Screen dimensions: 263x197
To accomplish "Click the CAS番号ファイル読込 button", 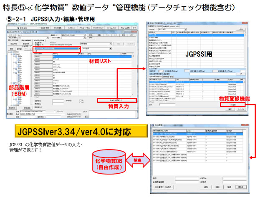I will coord(163,187).
